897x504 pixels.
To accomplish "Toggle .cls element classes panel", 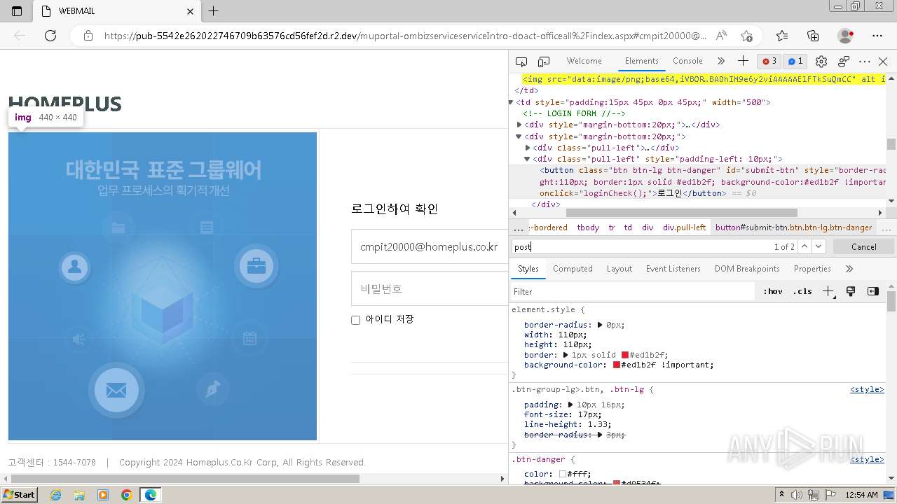I will (802, 291).
